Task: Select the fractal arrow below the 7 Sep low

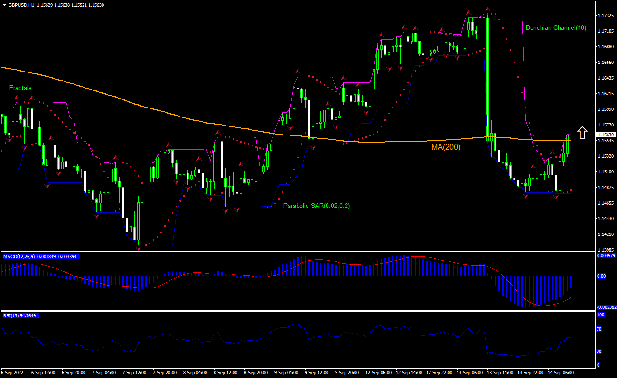Action: click(x=139, y=247)
